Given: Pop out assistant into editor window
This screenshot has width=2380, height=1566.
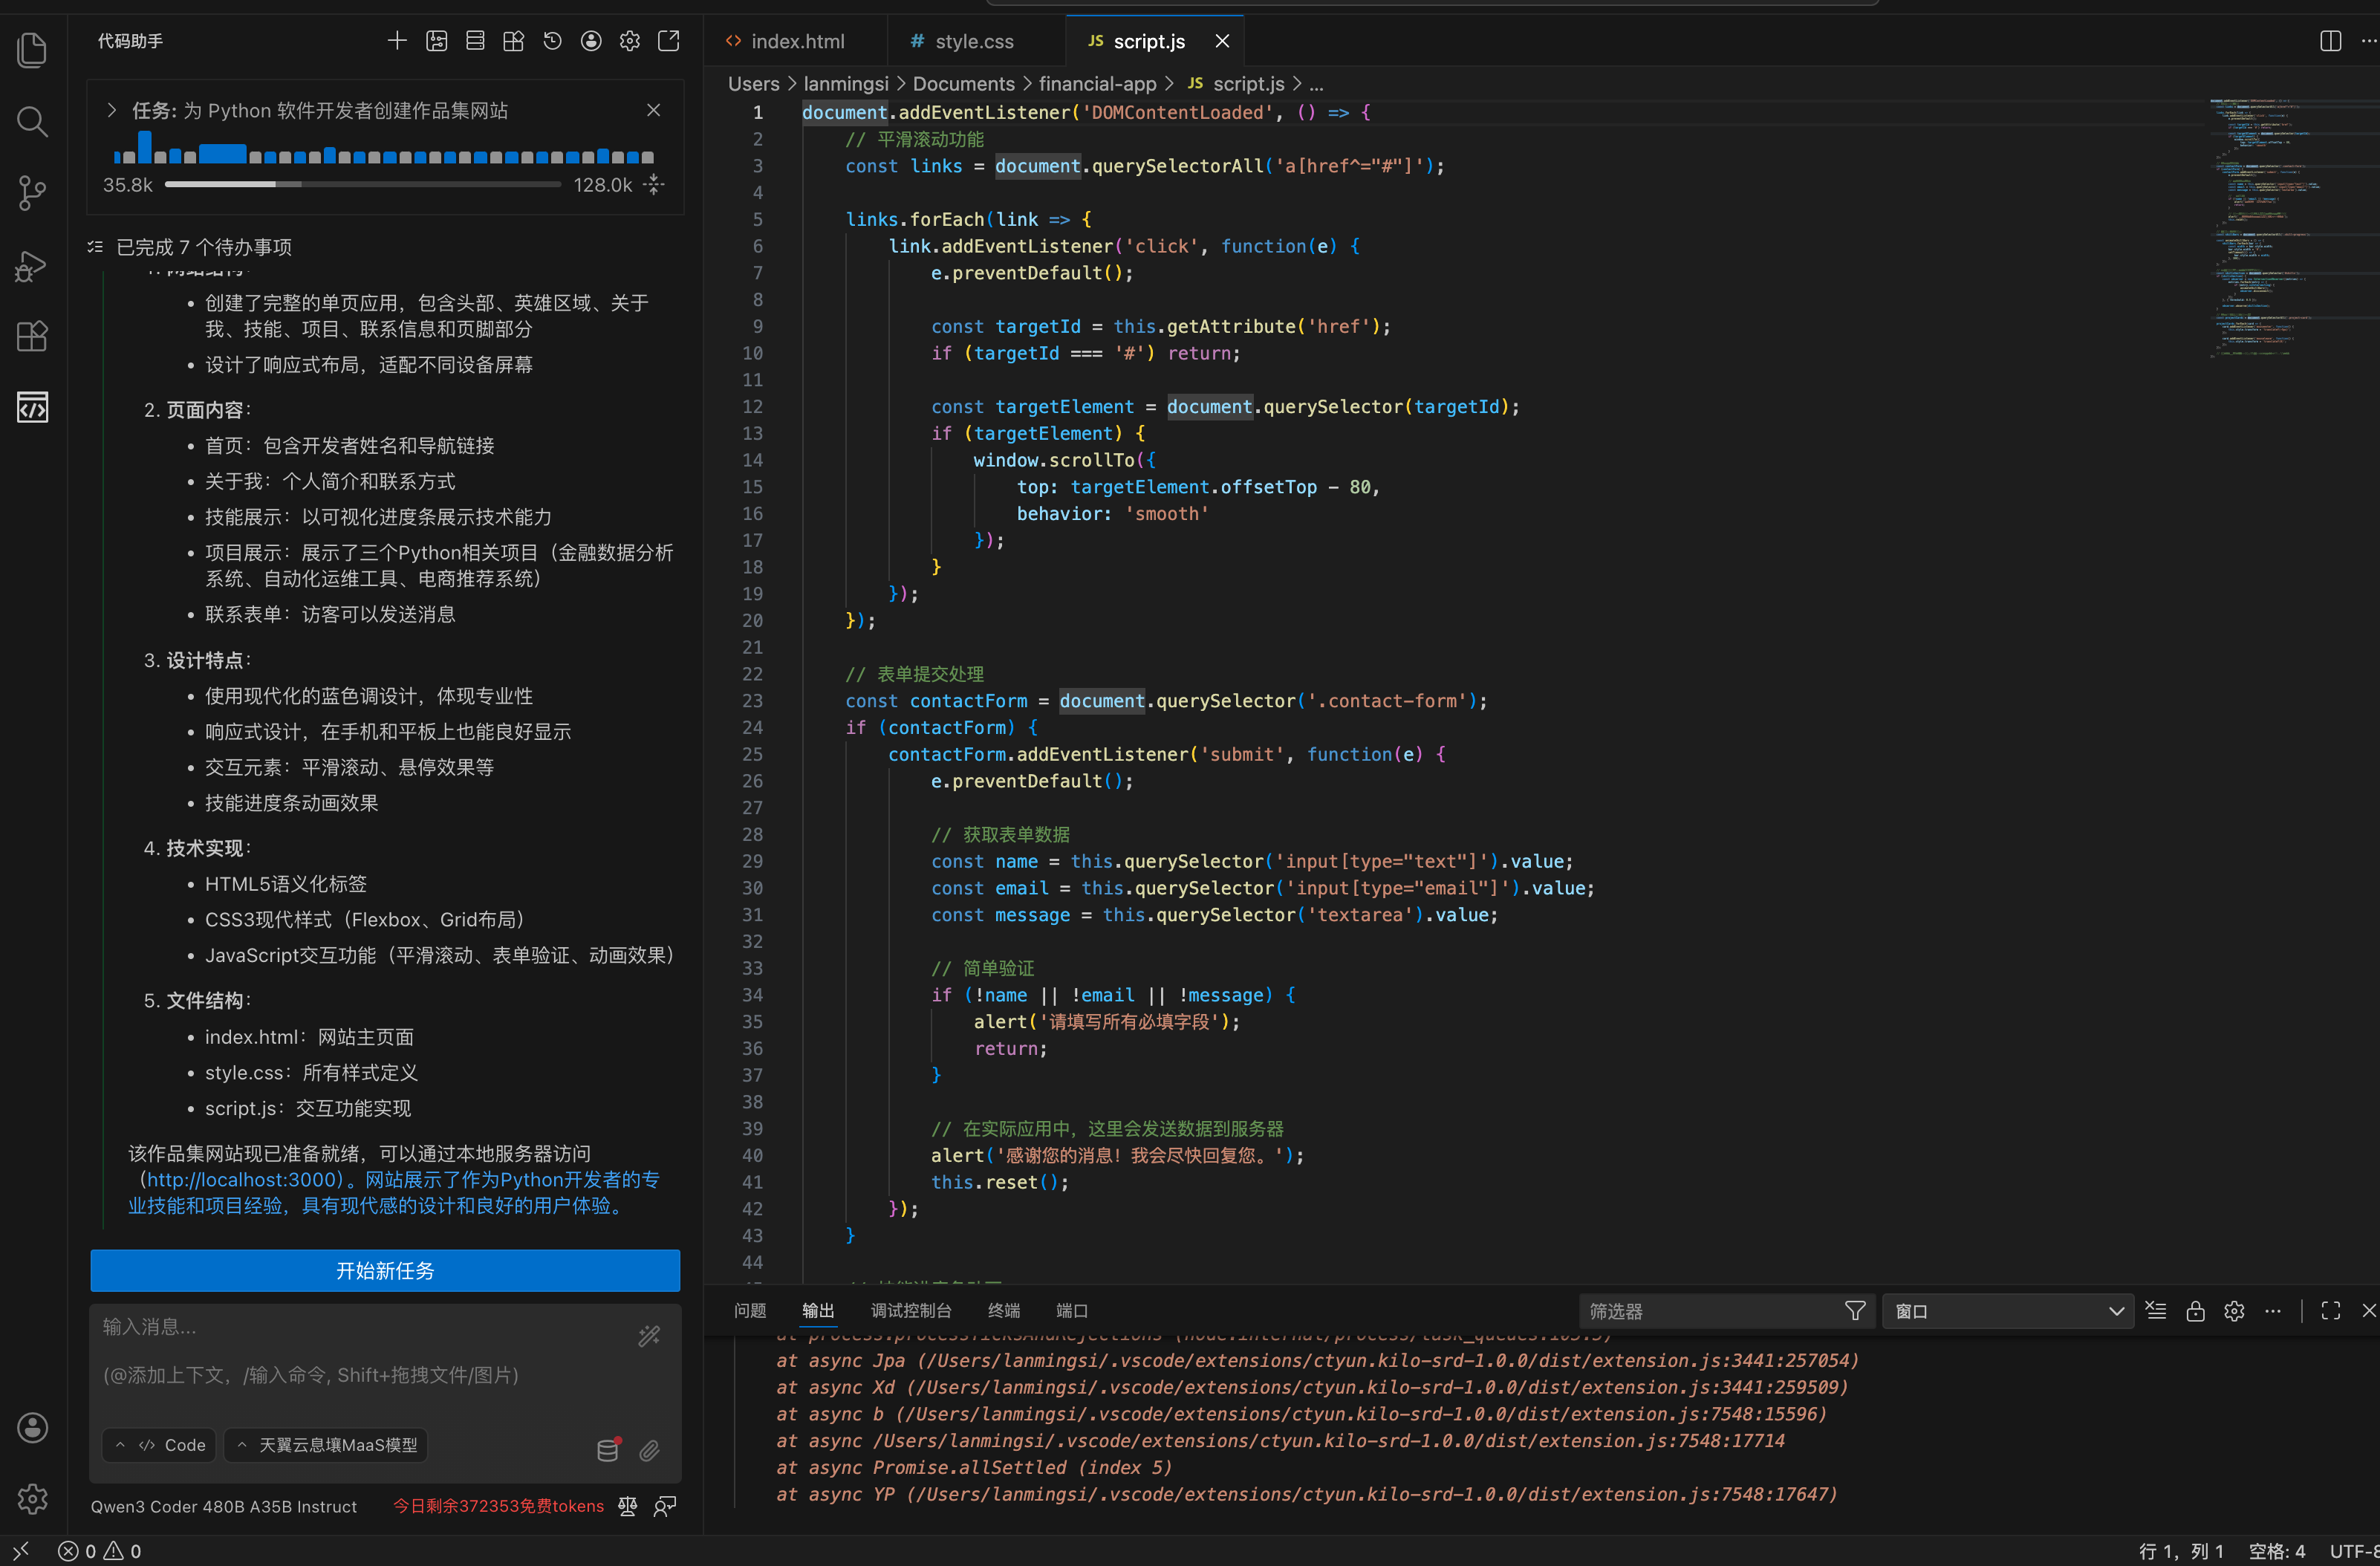Looking at the screenshot, I should tap(668, 41).
